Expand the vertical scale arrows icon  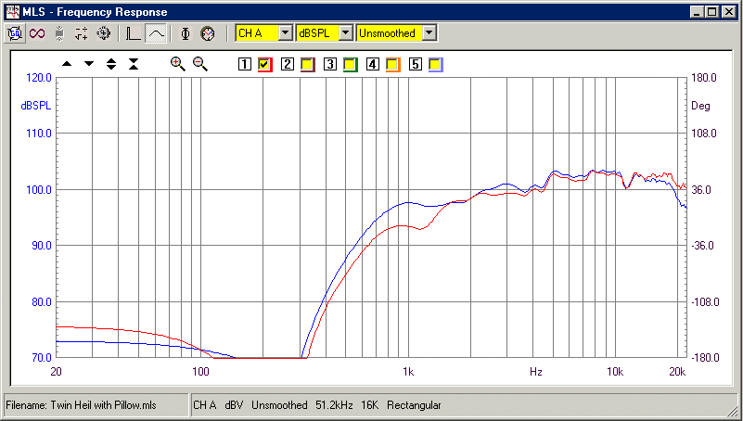pos(111,64)
